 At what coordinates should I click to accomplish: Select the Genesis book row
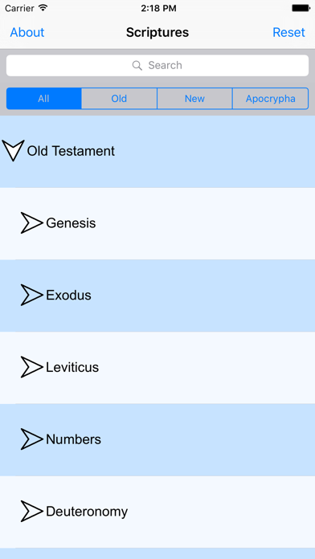click(157, 223)
